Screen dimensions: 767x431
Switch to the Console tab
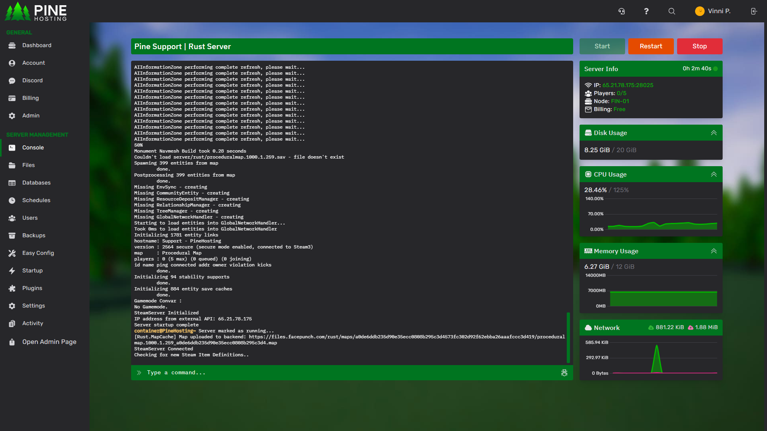pos(33,147)
